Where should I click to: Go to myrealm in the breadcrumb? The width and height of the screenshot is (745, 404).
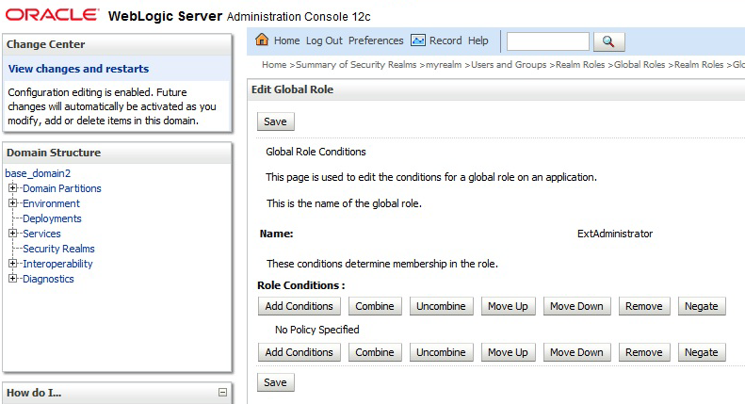click(x=443, y=65)
